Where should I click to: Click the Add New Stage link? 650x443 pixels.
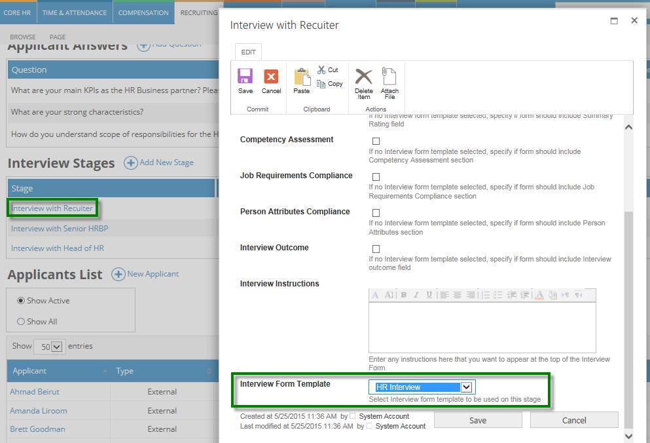(x=160, y=162)
